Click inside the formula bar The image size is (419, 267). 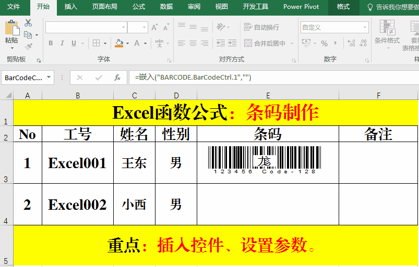[273, 78]
